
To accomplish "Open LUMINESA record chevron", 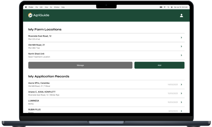I will pos(181,102).
